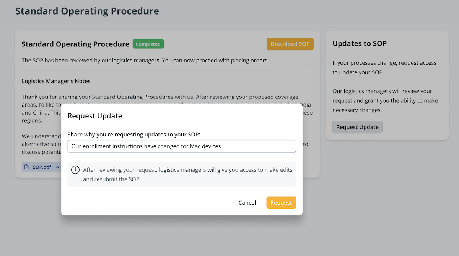Click the green Completed status badge
Screen dimensions: 459x256
tap(148, 44)
